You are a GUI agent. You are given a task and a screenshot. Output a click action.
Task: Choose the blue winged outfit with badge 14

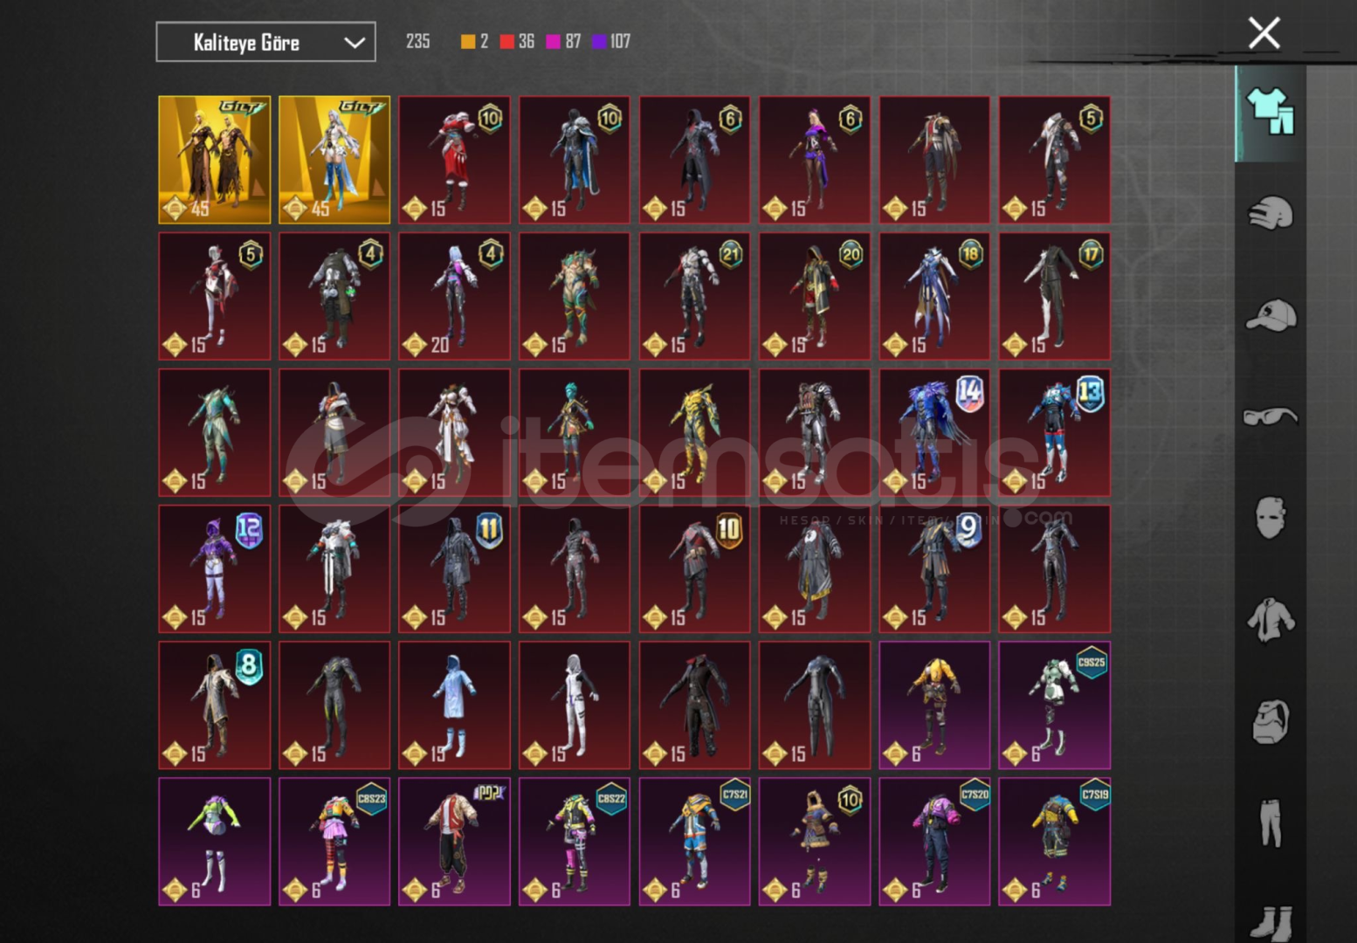[934, 432]
